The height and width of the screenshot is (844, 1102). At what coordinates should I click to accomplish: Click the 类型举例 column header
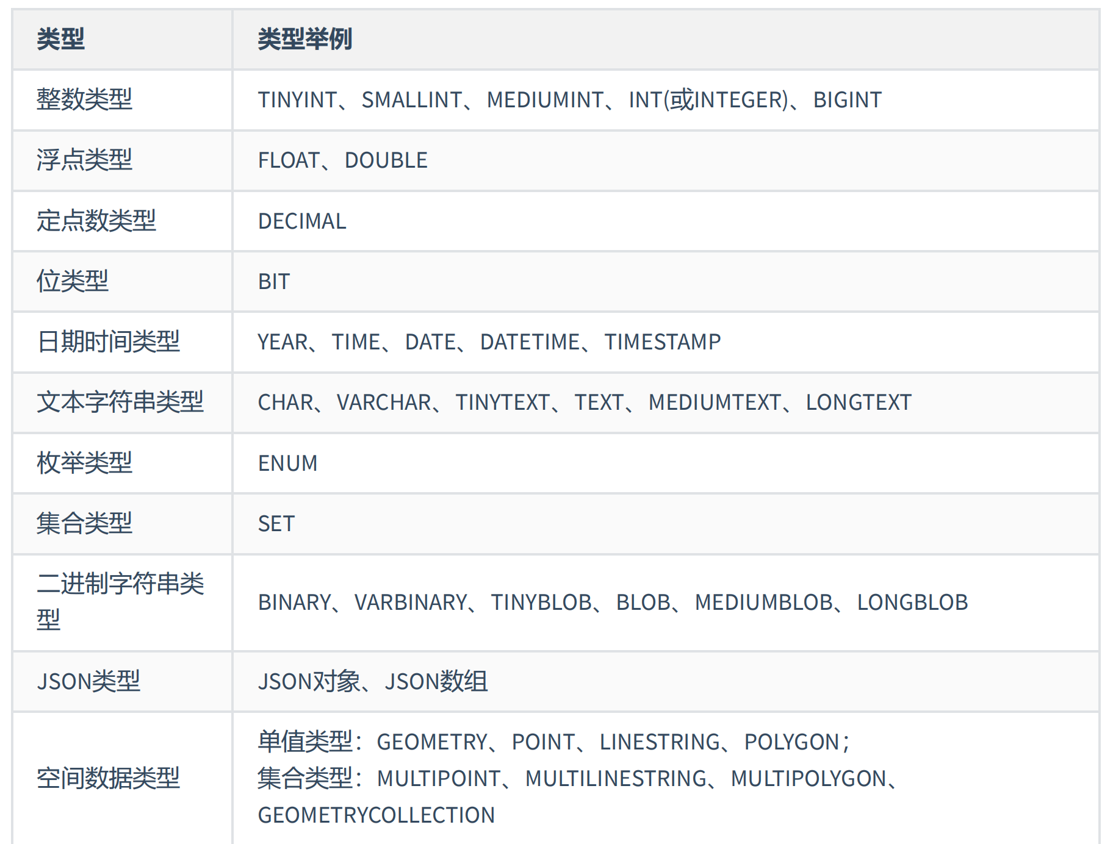click(304, 39)
